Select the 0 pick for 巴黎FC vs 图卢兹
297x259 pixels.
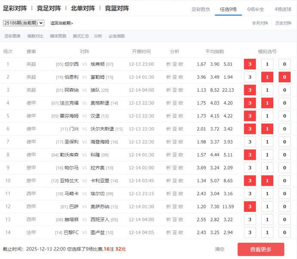(284, 232)
